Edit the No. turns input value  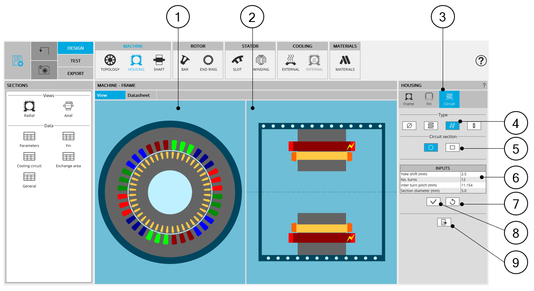(x=472, y=179)
